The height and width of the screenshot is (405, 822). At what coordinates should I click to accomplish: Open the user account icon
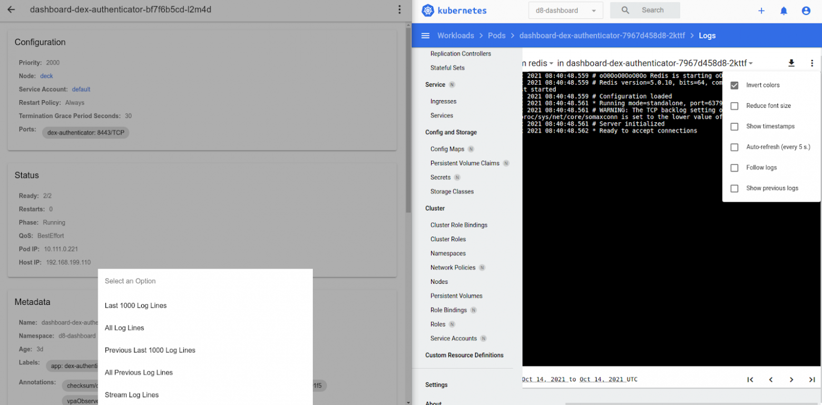806,11
